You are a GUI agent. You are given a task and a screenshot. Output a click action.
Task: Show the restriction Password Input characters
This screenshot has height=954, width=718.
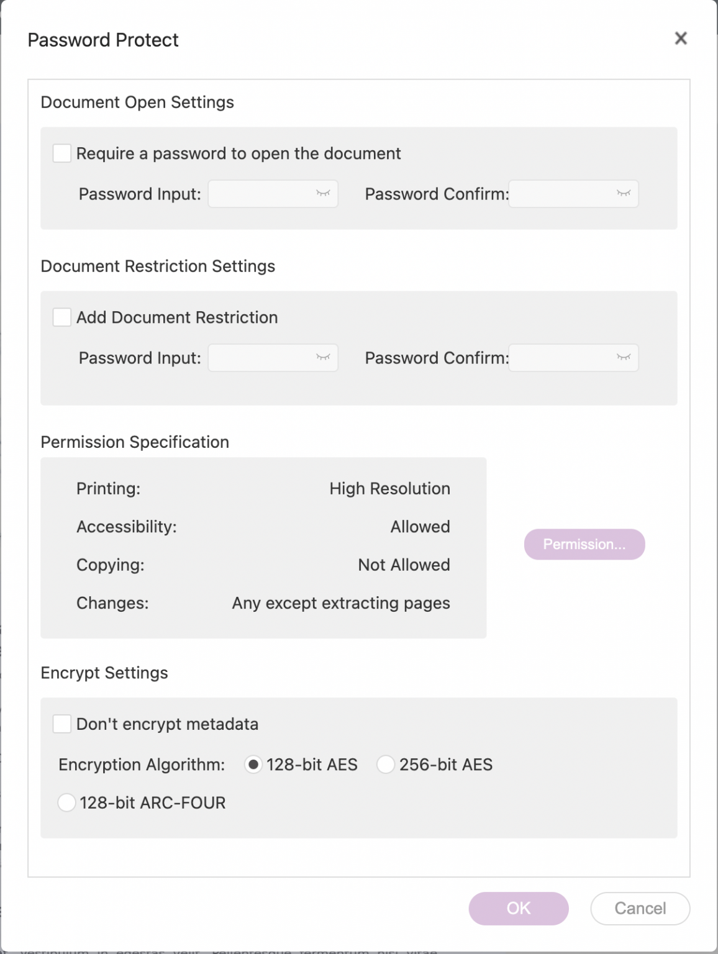click(x=324, y=358)
